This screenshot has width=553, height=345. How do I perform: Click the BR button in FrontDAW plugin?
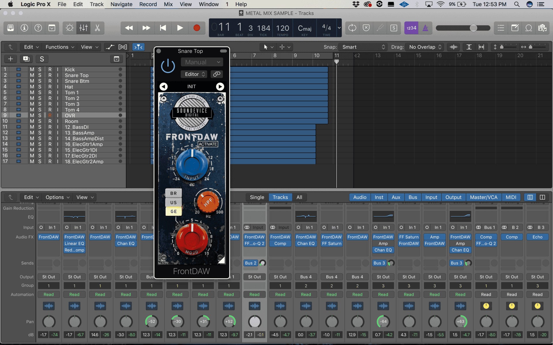pyautogui.click(x=173, y=194)
